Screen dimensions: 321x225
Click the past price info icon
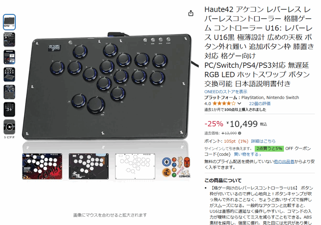239,133
